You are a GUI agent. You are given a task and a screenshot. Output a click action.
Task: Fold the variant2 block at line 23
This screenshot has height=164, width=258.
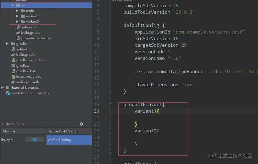point(111,131)
